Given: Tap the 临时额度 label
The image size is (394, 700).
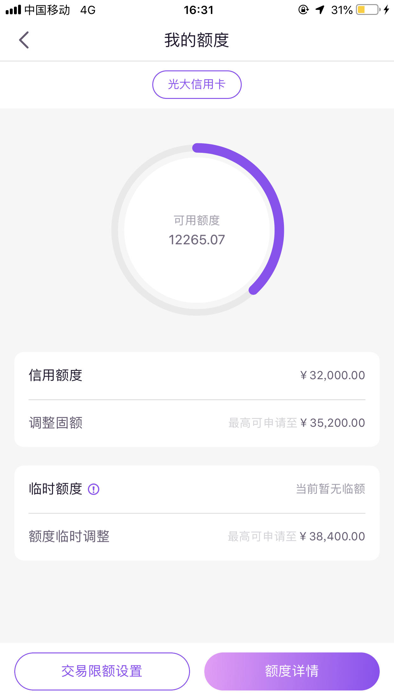Looking at the screenshot, I should click(56, 489).
